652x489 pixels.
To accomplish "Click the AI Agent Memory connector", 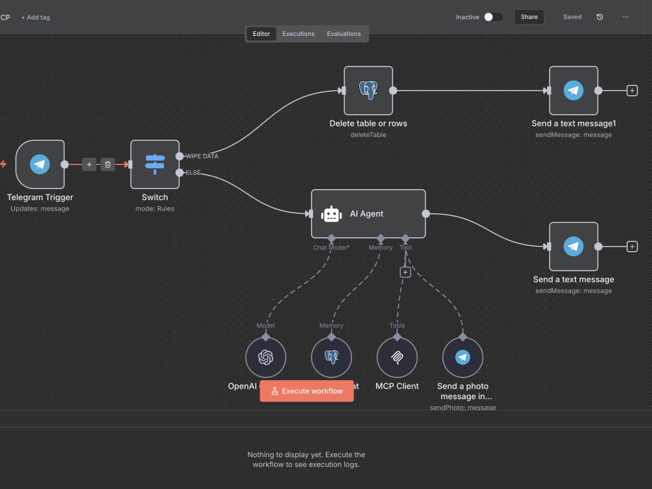I will [381, 238].
